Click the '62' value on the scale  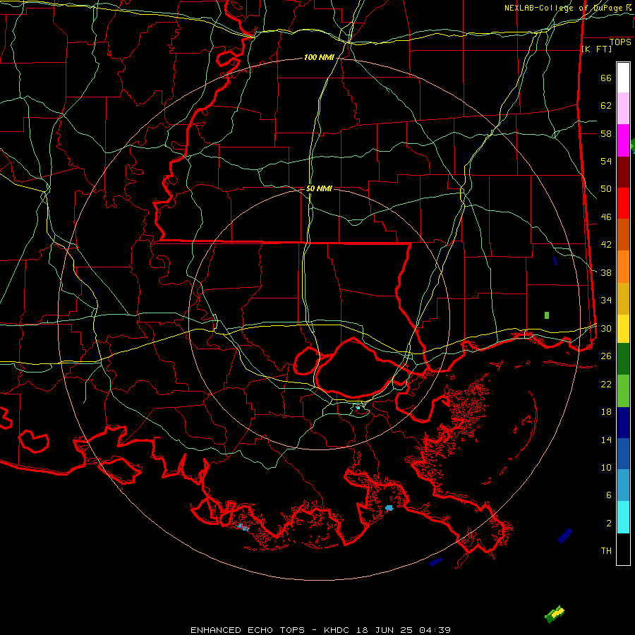[x=606, y=105]
